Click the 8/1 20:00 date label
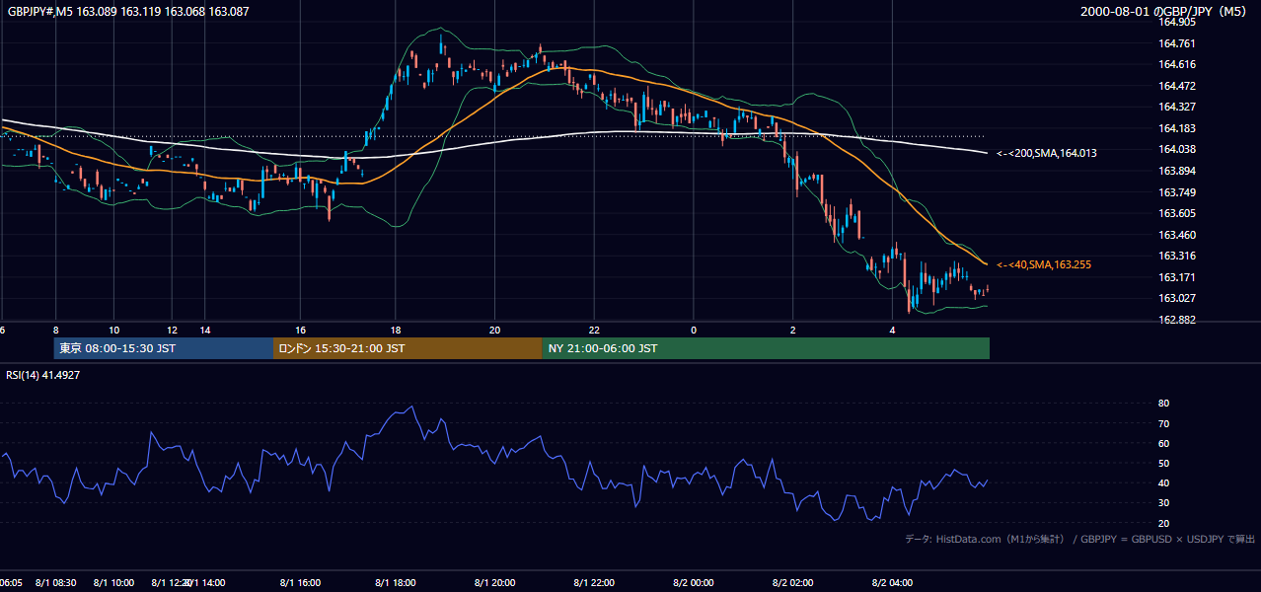1261x592 pixels. click(495, 583)
